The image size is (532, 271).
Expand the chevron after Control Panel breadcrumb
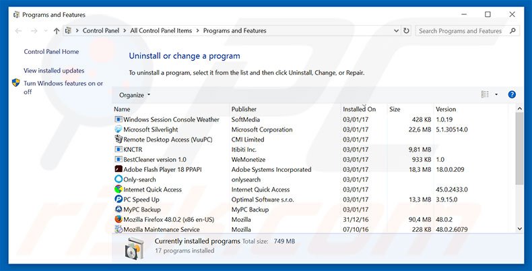[125, 30]
